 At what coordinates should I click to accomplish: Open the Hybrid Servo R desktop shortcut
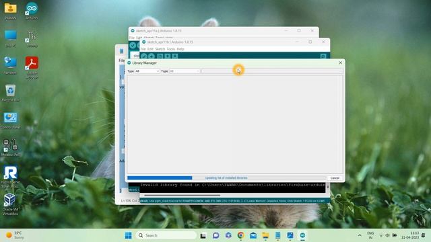pyautogui.click(x=11, y=176)
